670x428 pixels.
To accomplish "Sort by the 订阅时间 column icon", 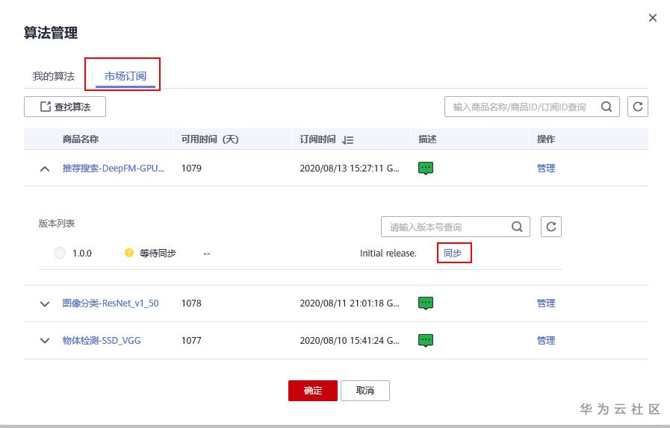I will (x=347, y=140).
